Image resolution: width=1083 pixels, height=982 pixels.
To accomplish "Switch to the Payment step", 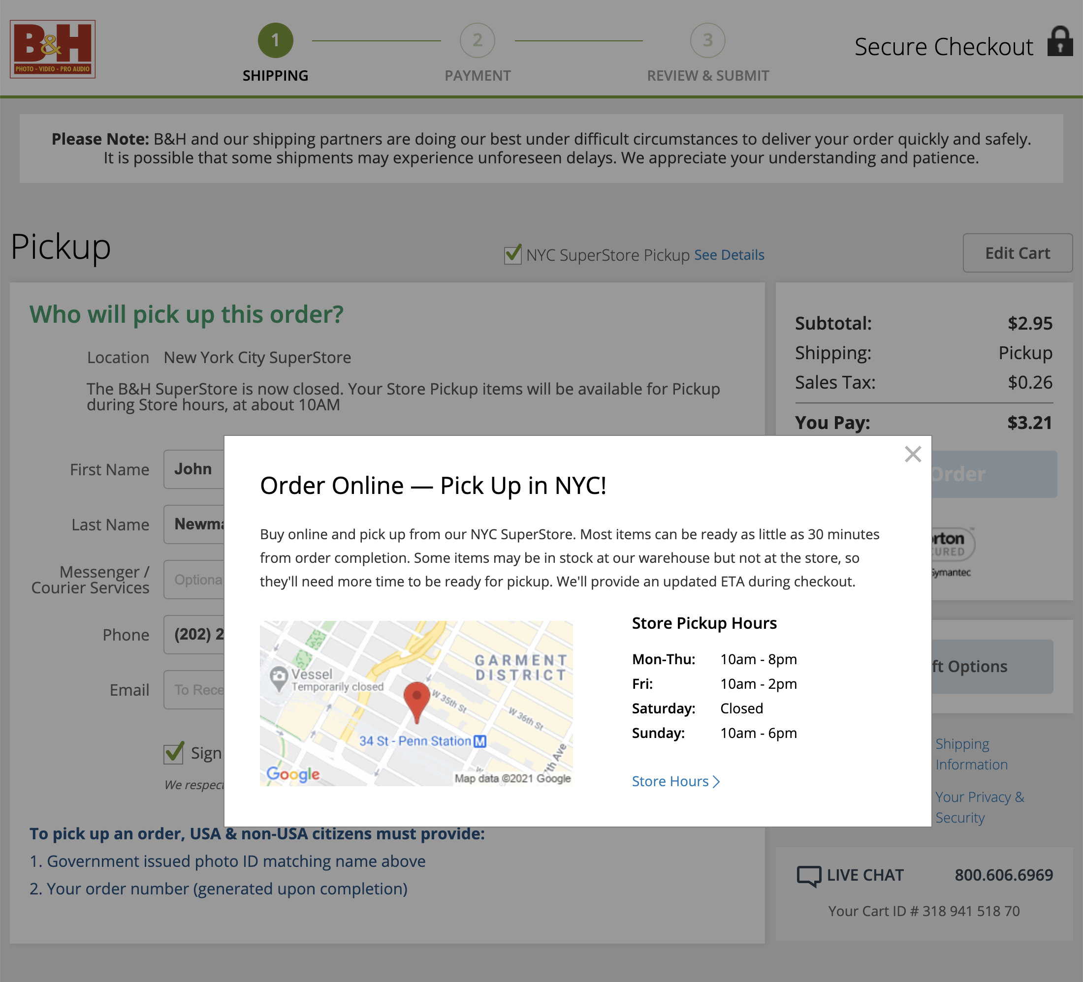I will [477, 40].
